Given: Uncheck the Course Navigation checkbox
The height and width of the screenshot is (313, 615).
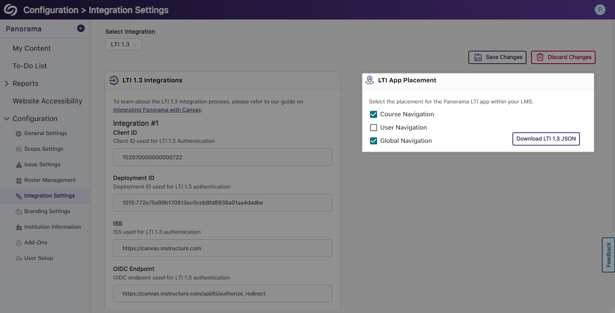Looking at the screenshot, I should [x=373, y=114].
